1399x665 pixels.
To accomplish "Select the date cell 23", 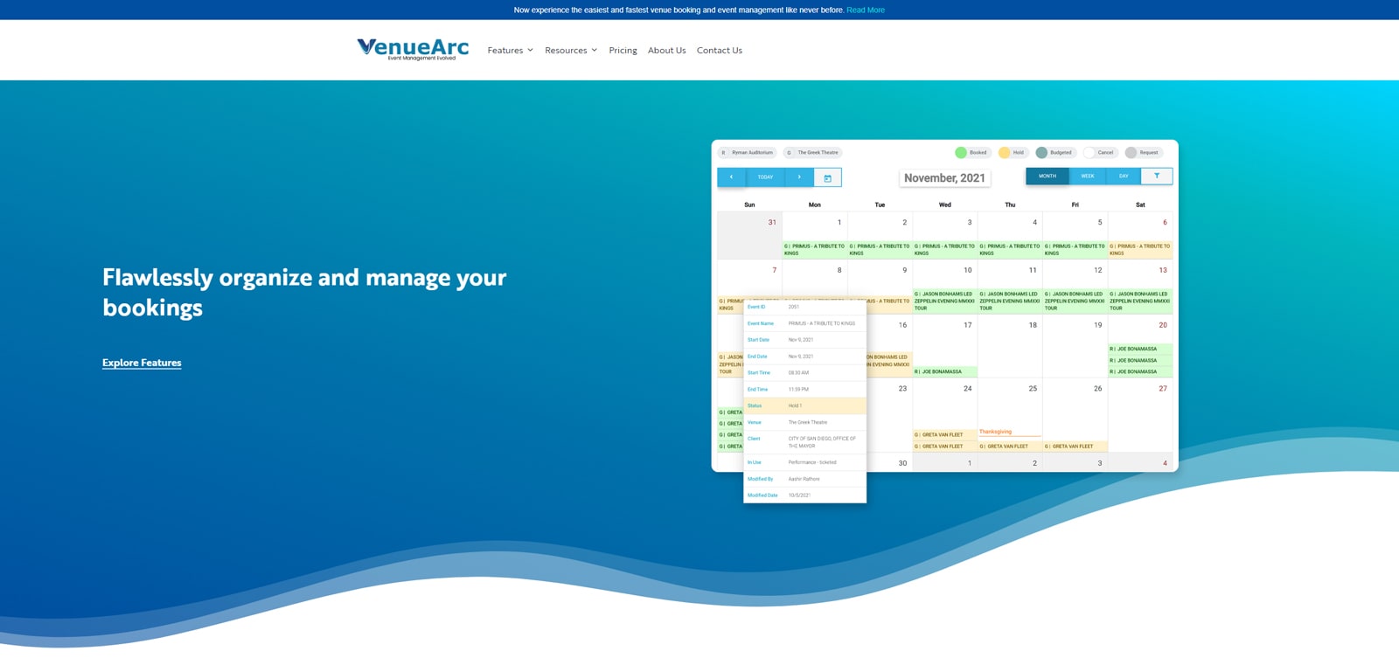I will point(902,389).
